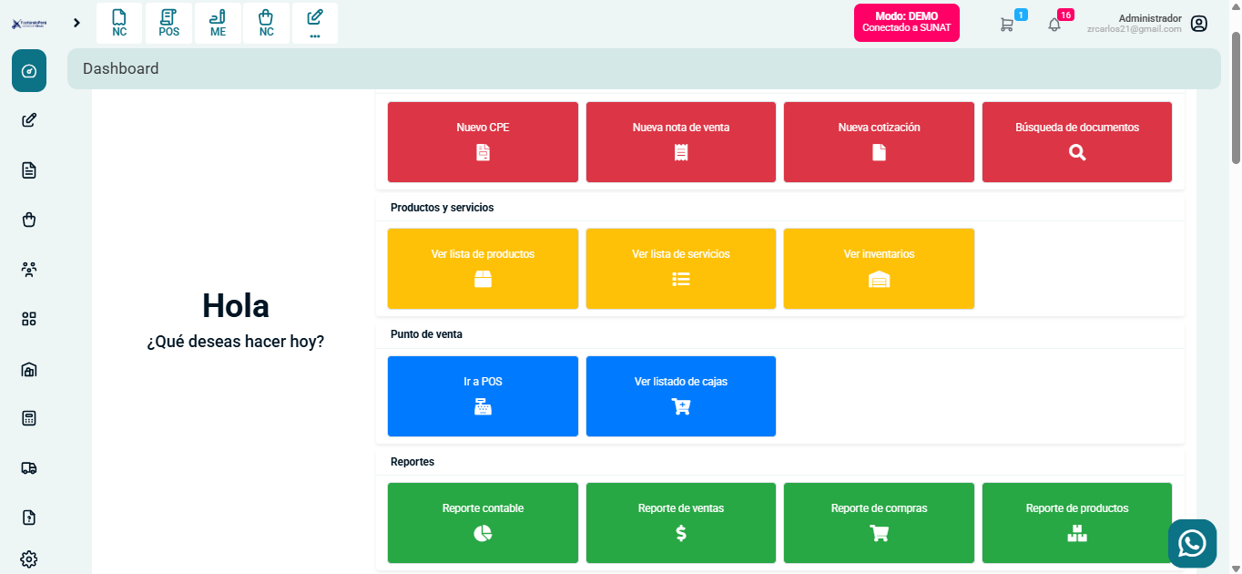1242x574 pixels.
Task: Open the POS shortcut in top bar
Action: coord(168,23)
